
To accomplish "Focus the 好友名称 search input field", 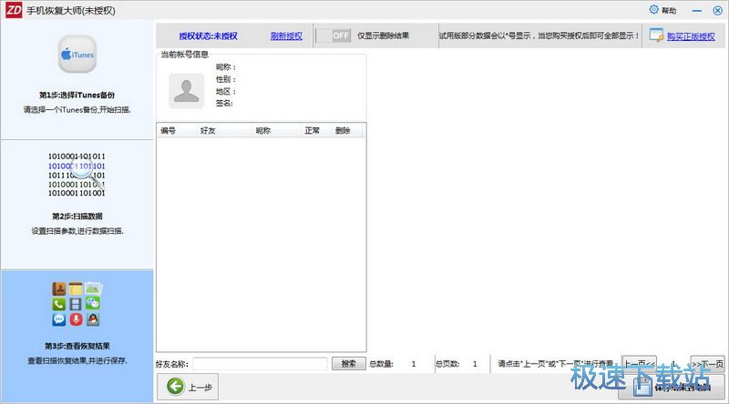I will (x=259, y=363).
